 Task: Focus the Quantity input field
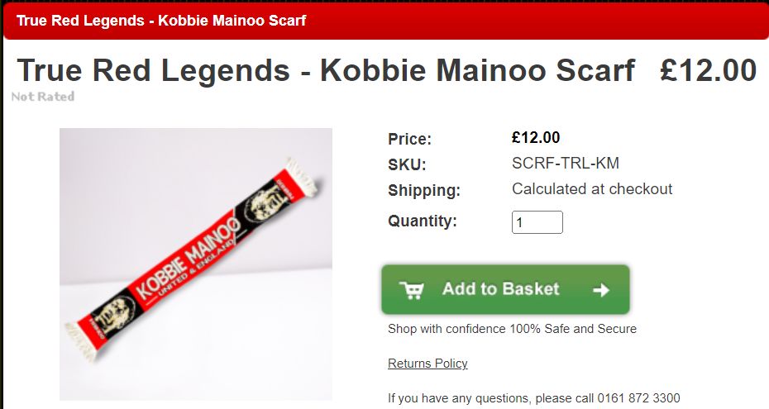pos(537,222)
